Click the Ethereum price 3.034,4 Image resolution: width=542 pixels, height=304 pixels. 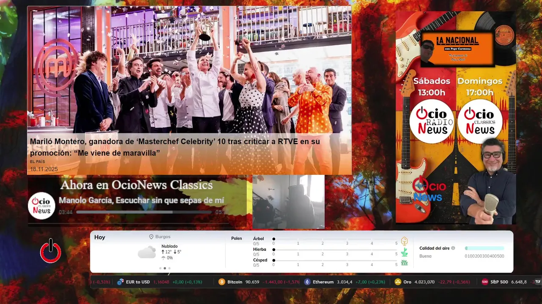[345, 282]
